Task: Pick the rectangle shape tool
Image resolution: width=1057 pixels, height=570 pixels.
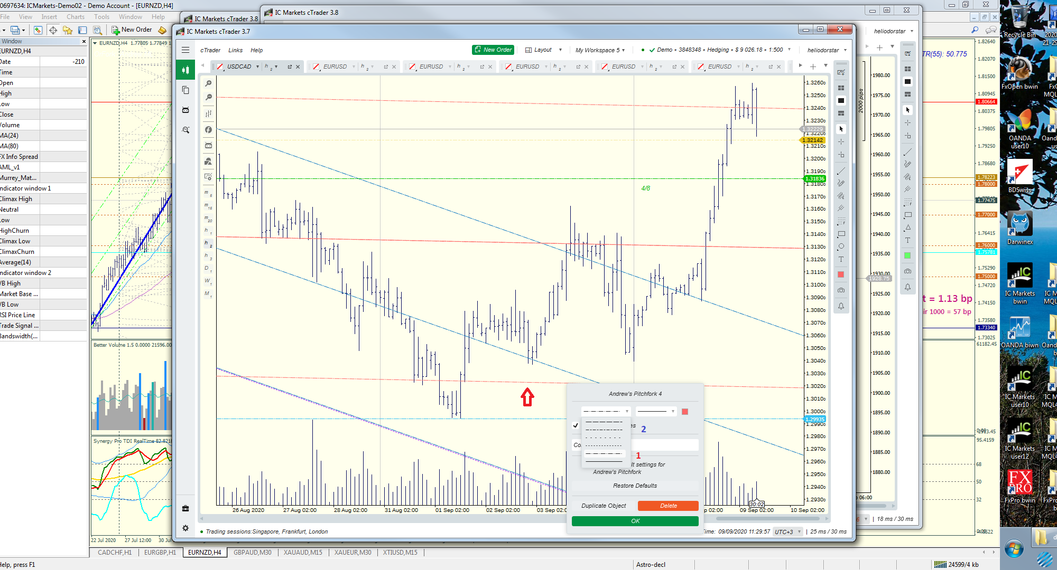Action: pos(841,234)
